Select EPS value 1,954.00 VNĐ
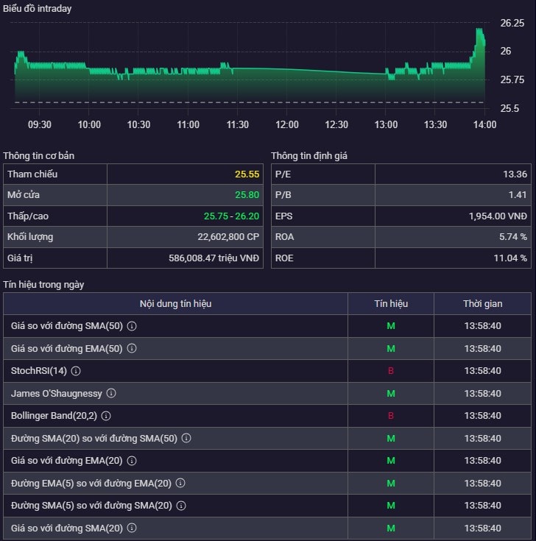 point(498,216)
